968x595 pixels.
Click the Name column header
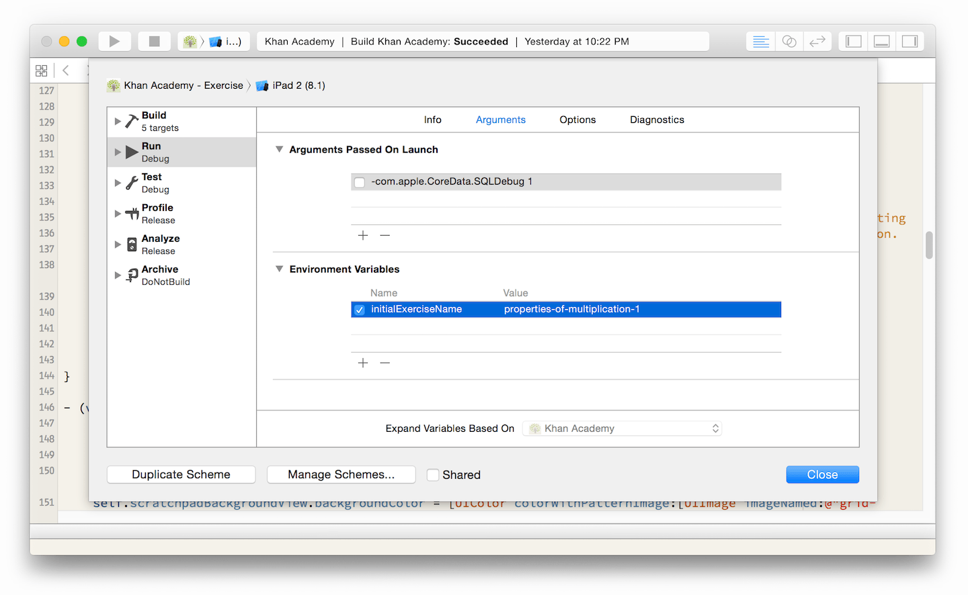(384, 293)
